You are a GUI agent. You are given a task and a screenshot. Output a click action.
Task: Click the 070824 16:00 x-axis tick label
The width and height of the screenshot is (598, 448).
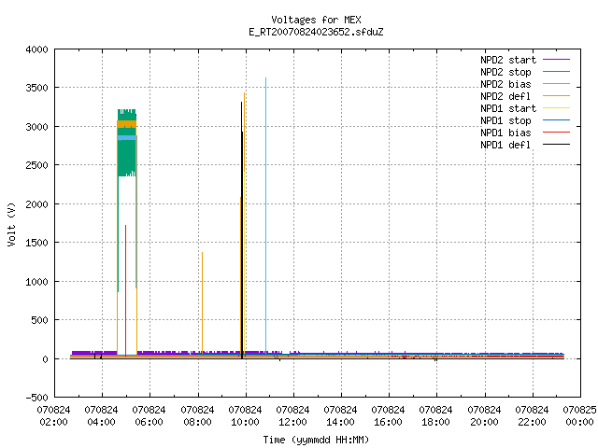coord(389,416)
